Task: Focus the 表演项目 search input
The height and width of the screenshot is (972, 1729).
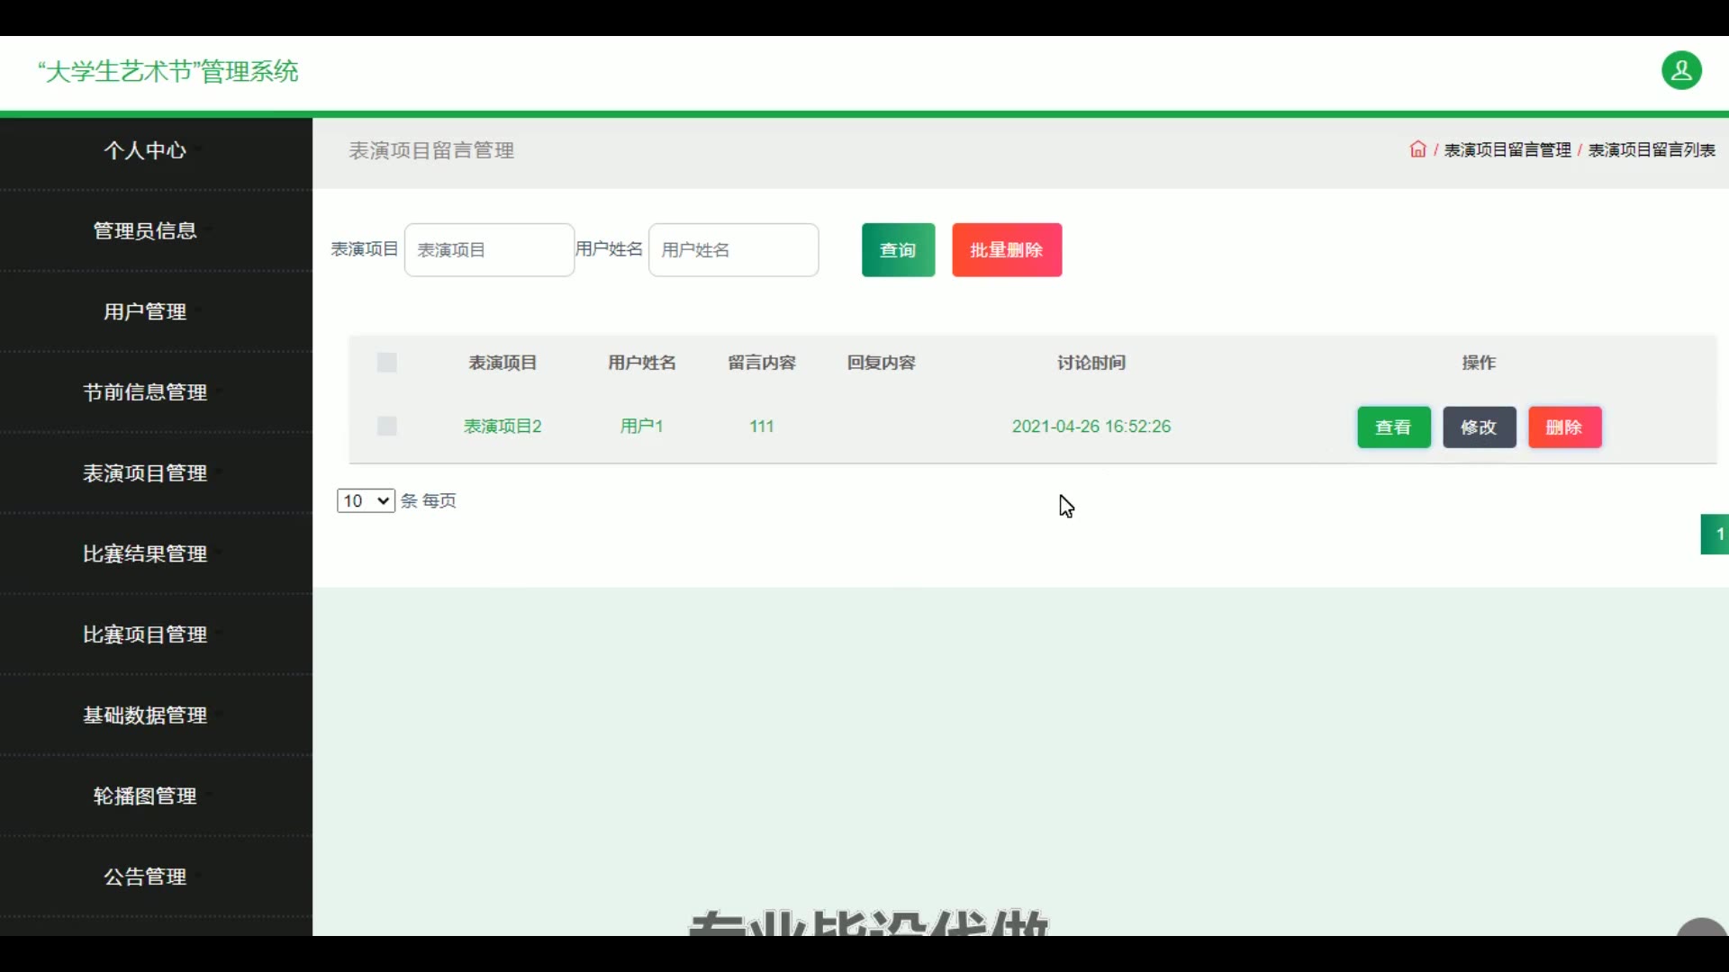Action: (489, 250)
